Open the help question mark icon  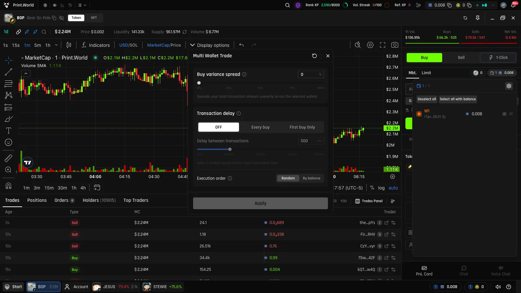point(509,287)
